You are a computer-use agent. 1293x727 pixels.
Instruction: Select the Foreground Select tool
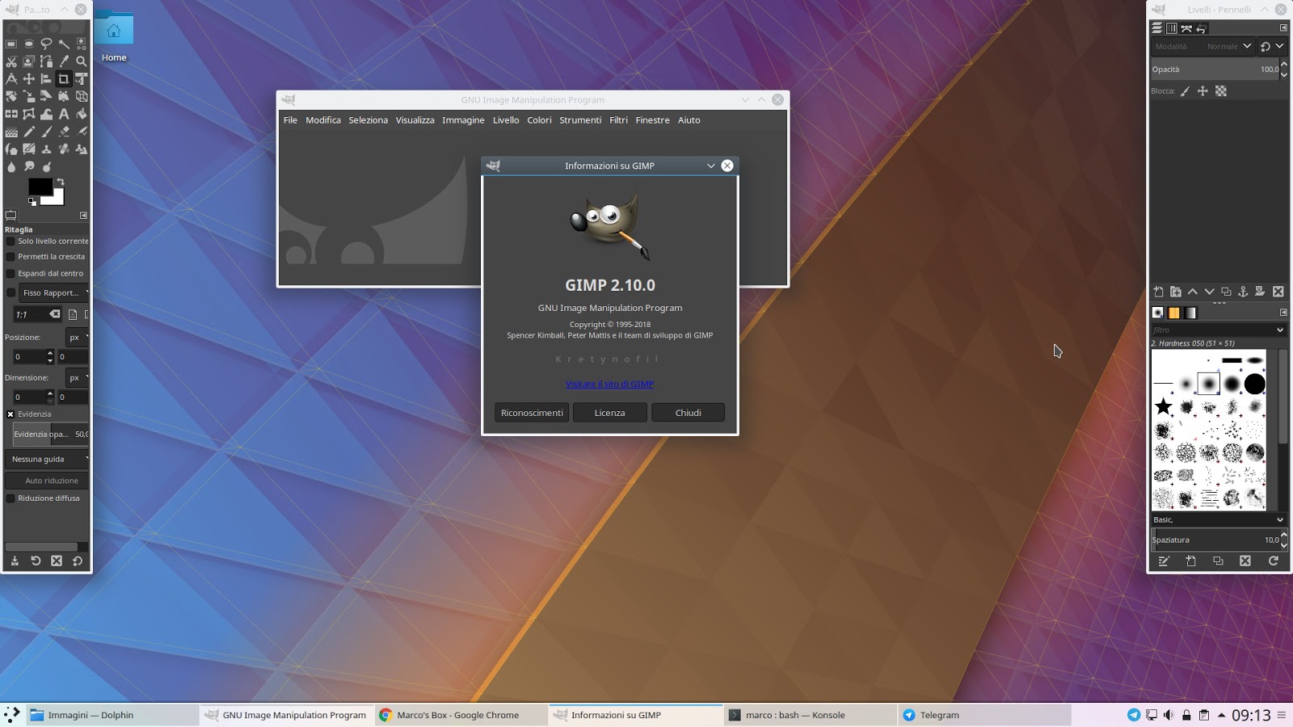(29, 61)
